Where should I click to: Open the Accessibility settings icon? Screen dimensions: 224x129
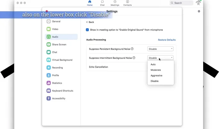pos(49,98)
